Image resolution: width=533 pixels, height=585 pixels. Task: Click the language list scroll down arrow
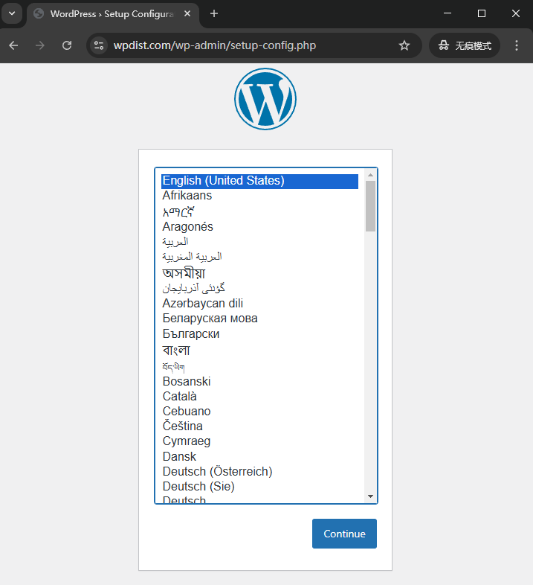[370, 496]
